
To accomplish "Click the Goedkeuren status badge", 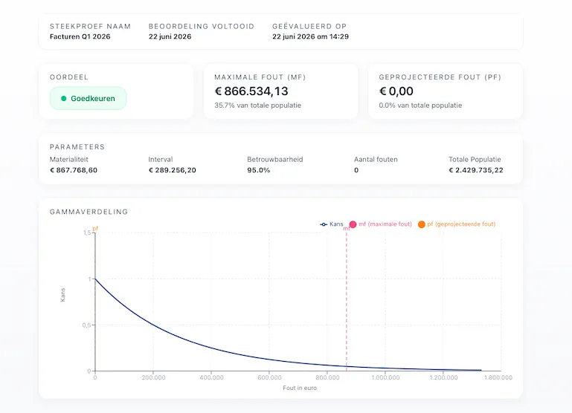I will [88, 98].
